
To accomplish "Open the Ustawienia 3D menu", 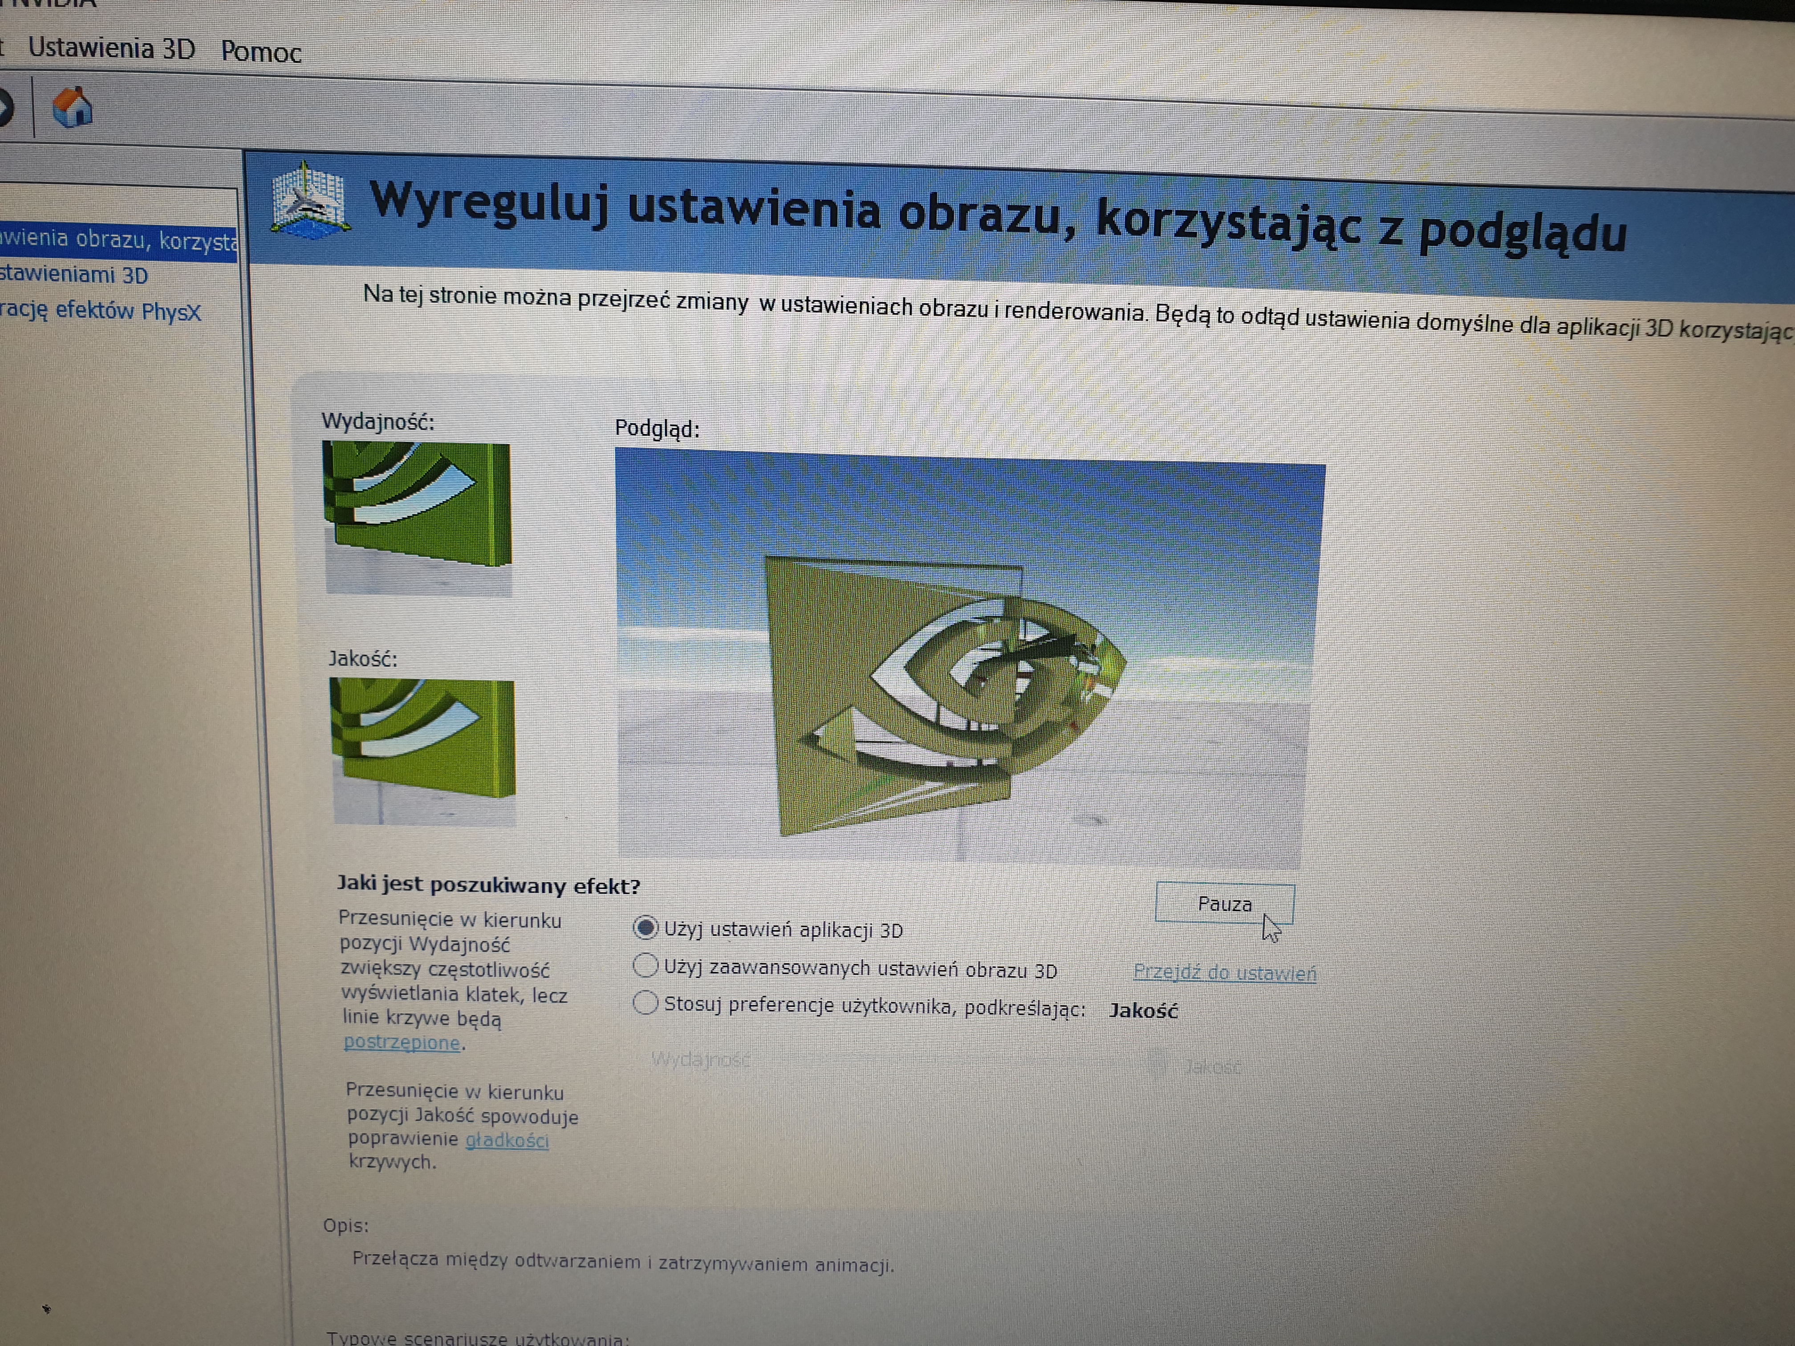I will 112,49.
